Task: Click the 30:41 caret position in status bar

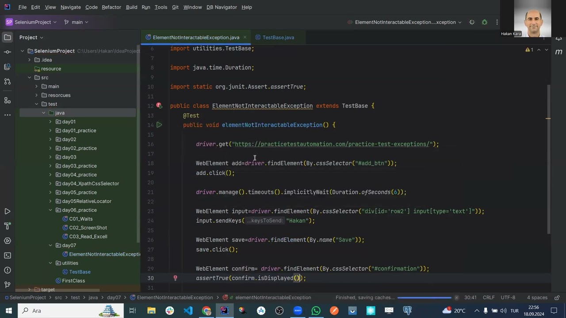Action: pos(470,297)
